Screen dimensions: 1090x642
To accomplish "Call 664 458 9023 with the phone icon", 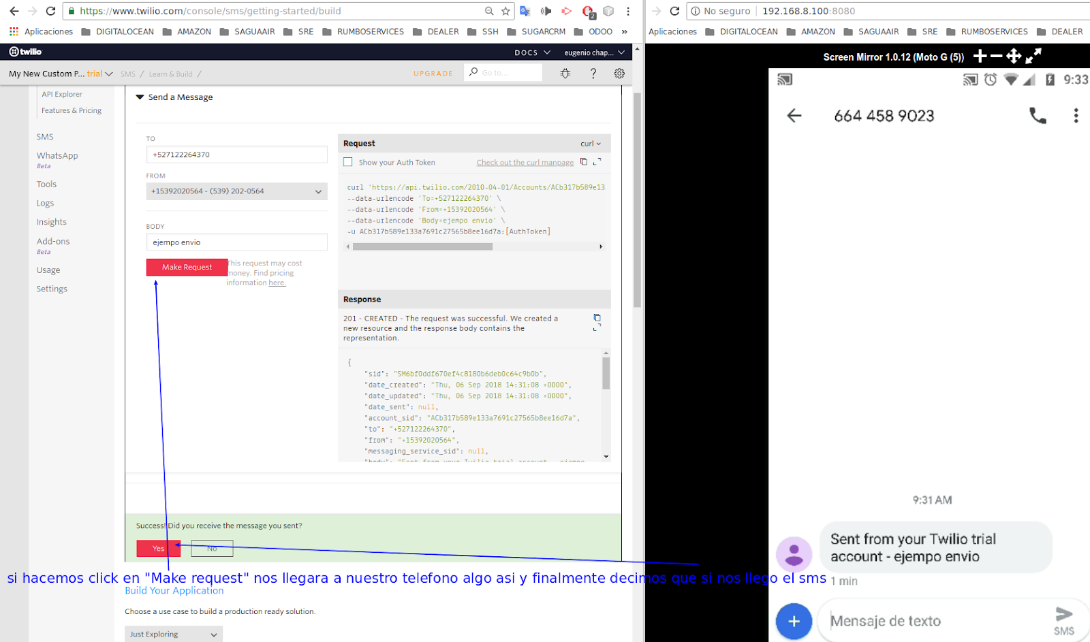I will click(x=1038, y=116).
